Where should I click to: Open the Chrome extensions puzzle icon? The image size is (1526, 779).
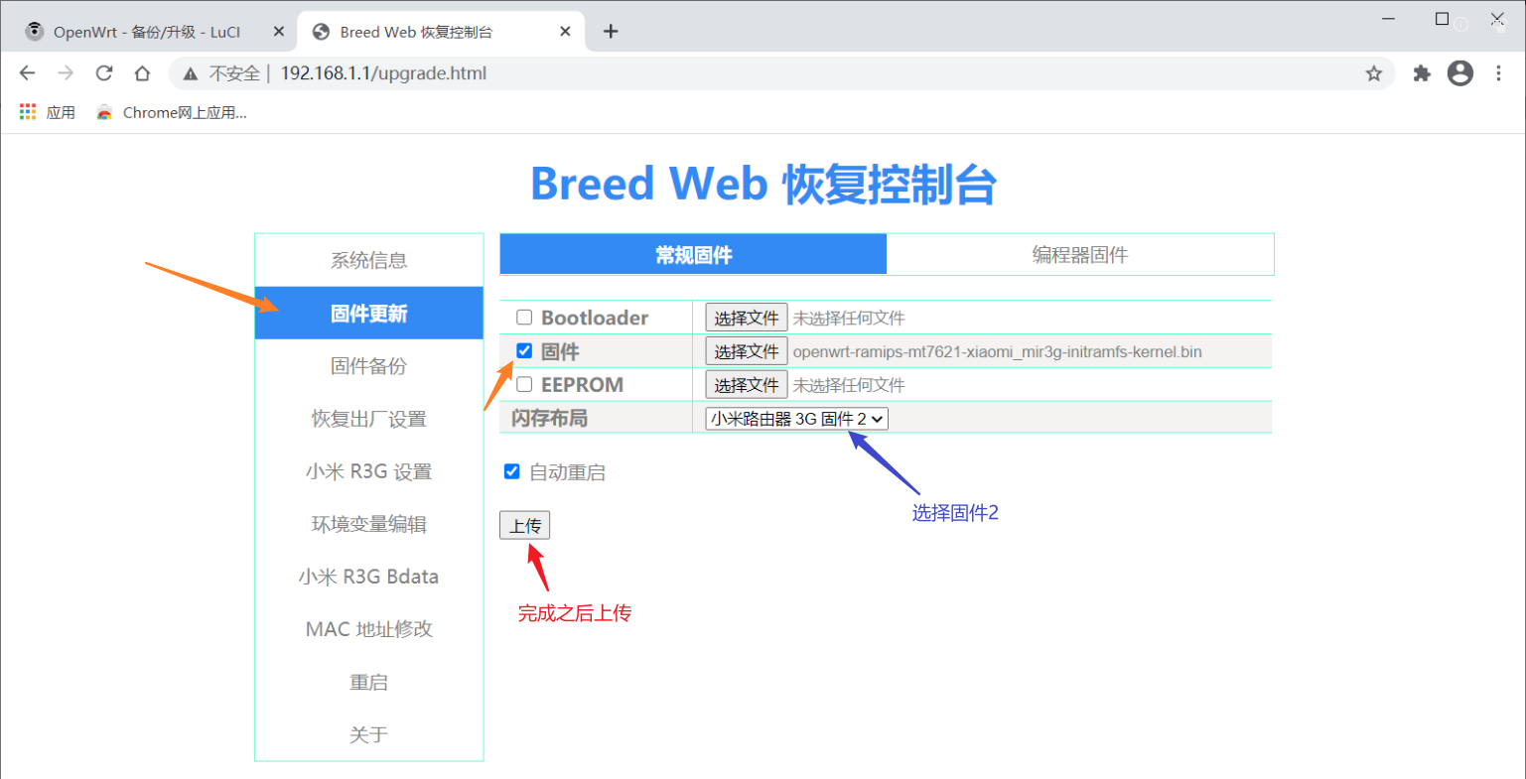(x=1422, y=73)
